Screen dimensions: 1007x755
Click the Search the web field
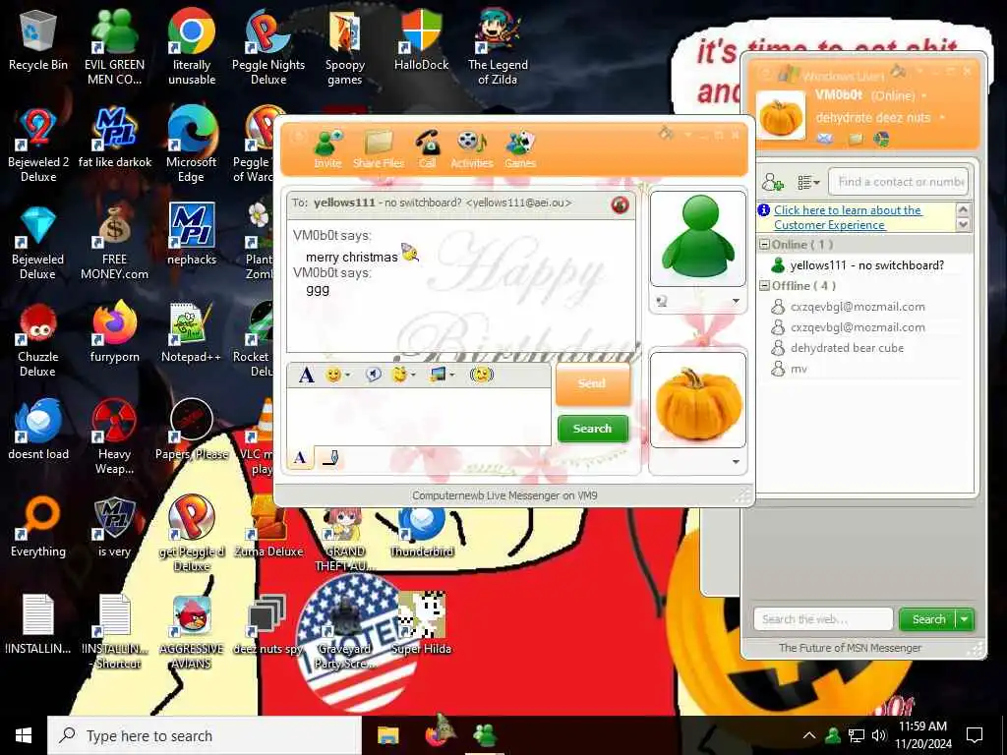pos(823,619)
